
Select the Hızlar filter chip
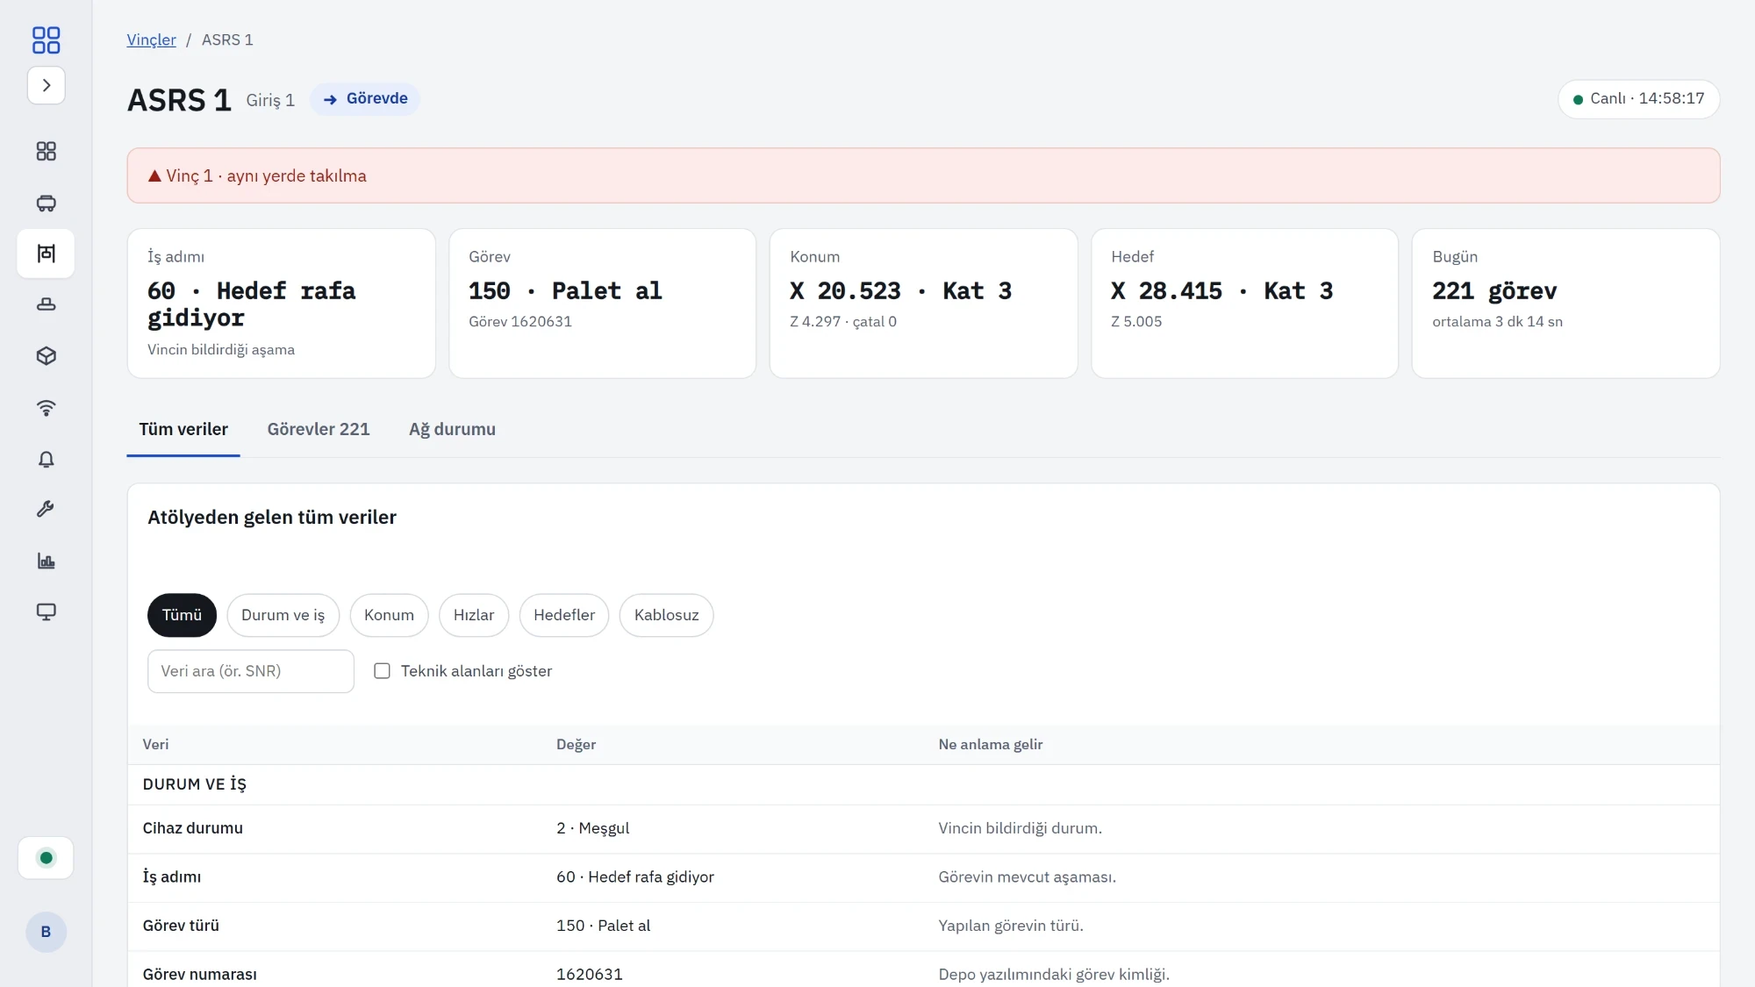point(474,615)
